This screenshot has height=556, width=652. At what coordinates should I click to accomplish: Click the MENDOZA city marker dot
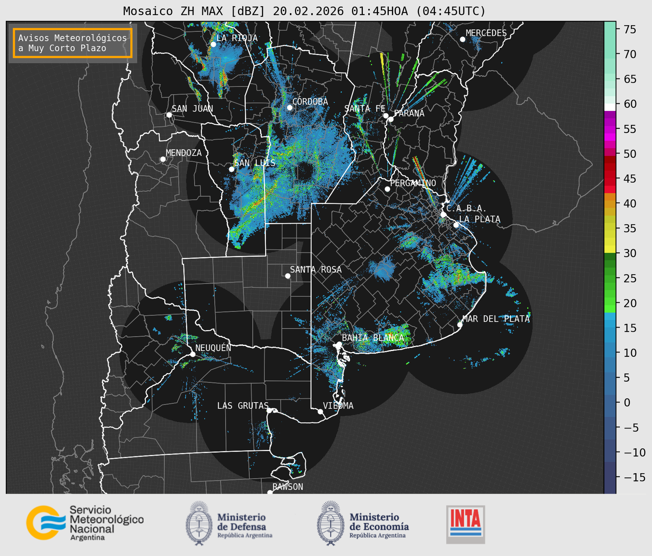click(163, 159)
